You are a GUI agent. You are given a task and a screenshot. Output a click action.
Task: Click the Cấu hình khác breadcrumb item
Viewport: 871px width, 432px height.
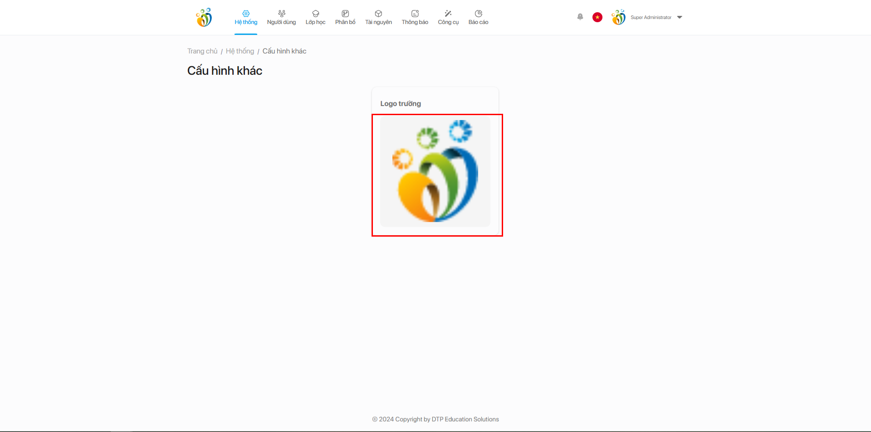284,51
